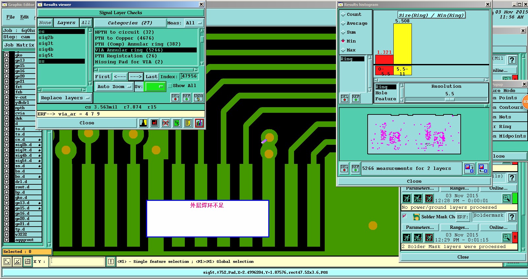528x279 pixels.
Task: Click REF icon next to measurements count
Action: (x=355, y=169)
